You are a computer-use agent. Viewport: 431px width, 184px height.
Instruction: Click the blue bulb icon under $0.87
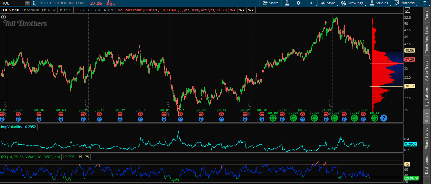(302, 119)
